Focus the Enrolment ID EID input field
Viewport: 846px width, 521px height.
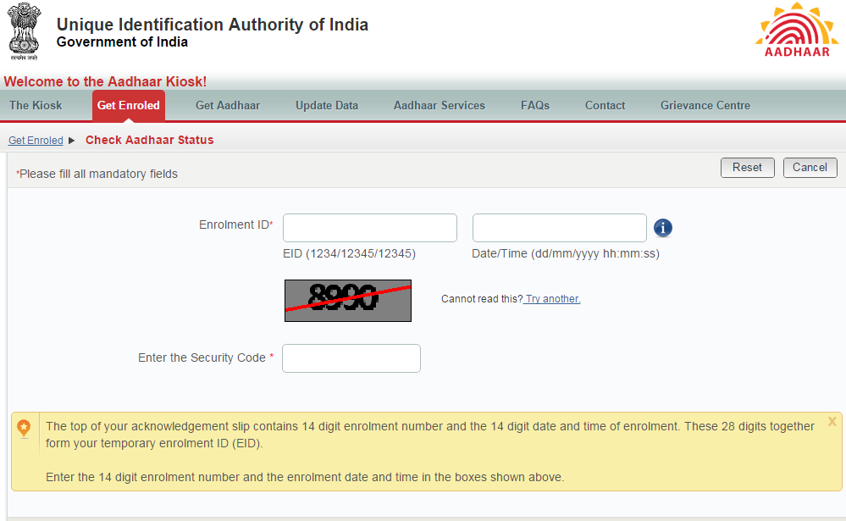(x=370, y=228)
